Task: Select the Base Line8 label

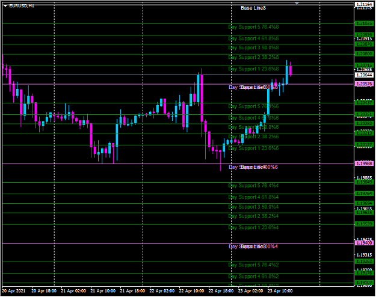Action: coord(253,8)
